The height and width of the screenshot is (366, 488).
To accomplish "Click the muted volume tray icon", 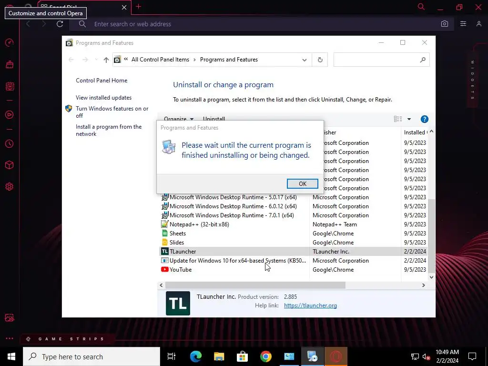I will point(426,356).
